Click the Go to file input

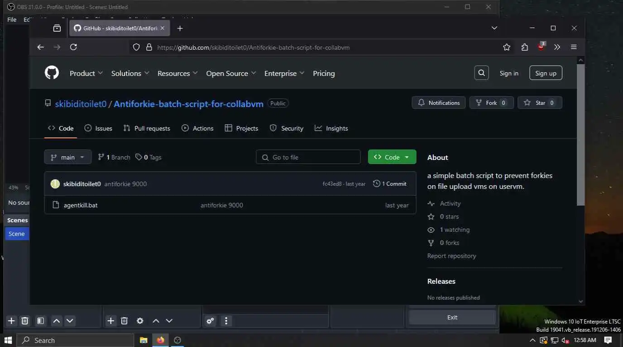[x=308, y=157]
